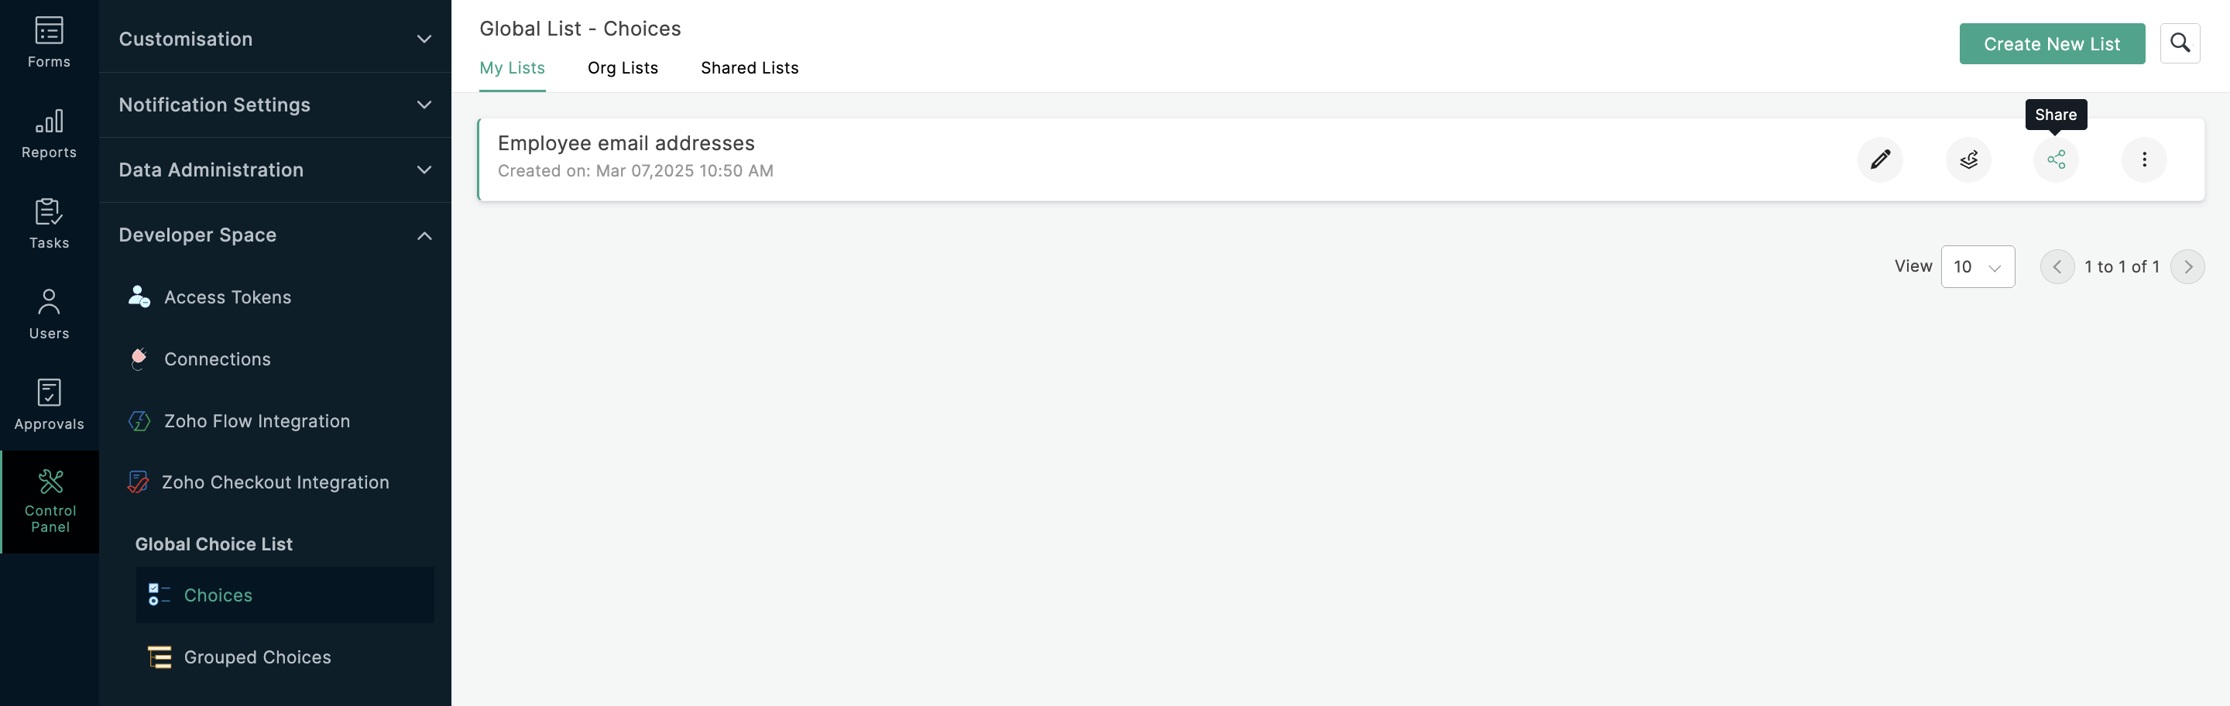Open Users in the left rail
2230x706 pixels.
[50, 314]
